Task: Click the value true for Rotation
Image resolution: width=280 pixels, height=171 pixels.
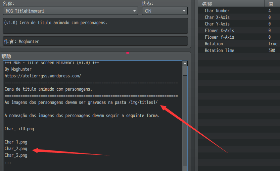Action: click(273, 44)
